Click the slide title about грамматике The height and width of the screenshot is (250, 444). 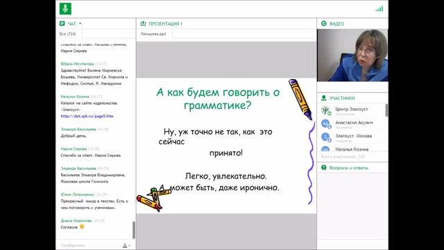click(218, 99)
